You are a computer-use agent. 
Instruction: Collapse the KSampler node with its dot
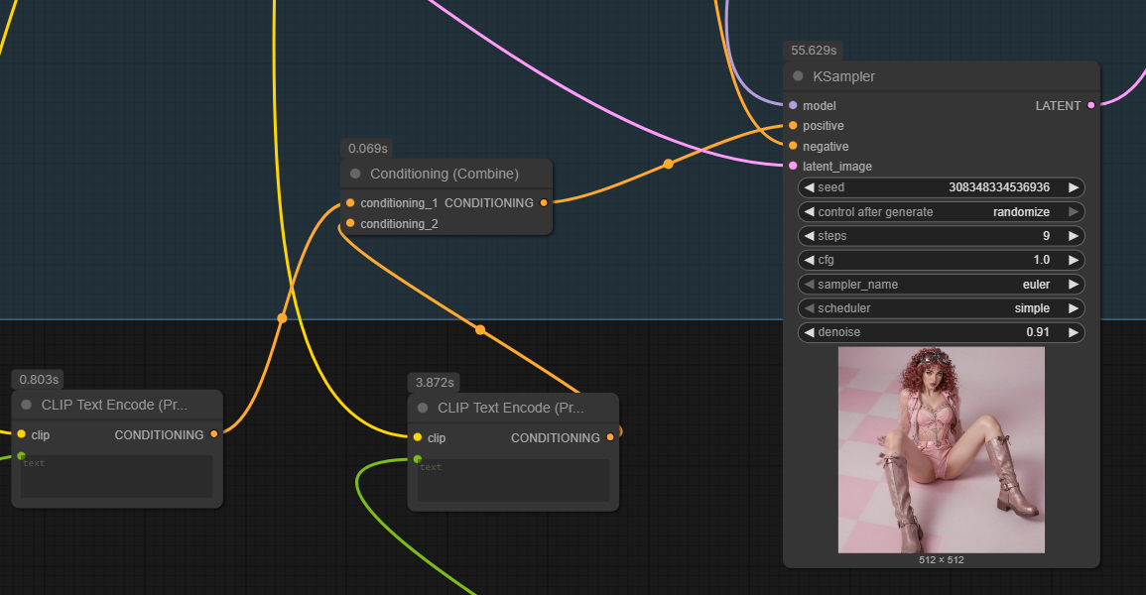point(798,76)
